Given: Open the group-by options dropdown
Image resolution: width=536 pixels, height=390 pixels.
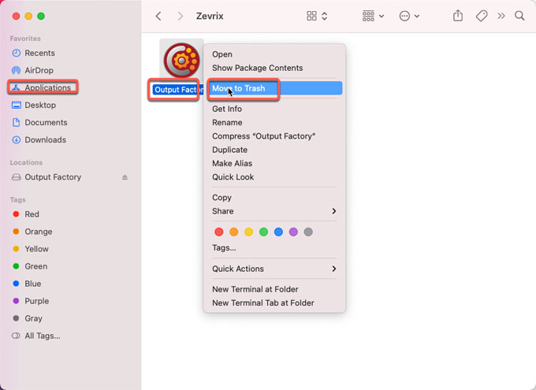Looking at the screenshot, I should point(373,16).
